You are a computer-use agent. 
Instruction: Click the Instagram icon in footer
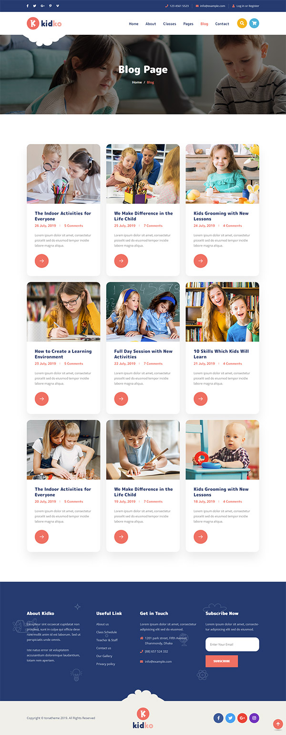point(255,717)
